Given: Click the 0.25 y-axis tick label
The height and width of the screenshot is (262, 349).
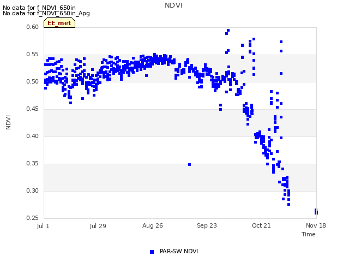Looking at the screenshot, I should (x=33, y=218).
